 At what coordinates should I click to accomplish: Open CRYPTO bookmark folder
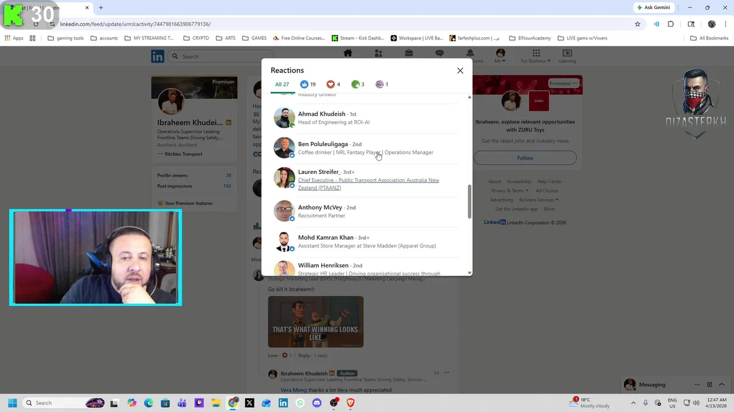pyautogui.click(x=196, y=38)
